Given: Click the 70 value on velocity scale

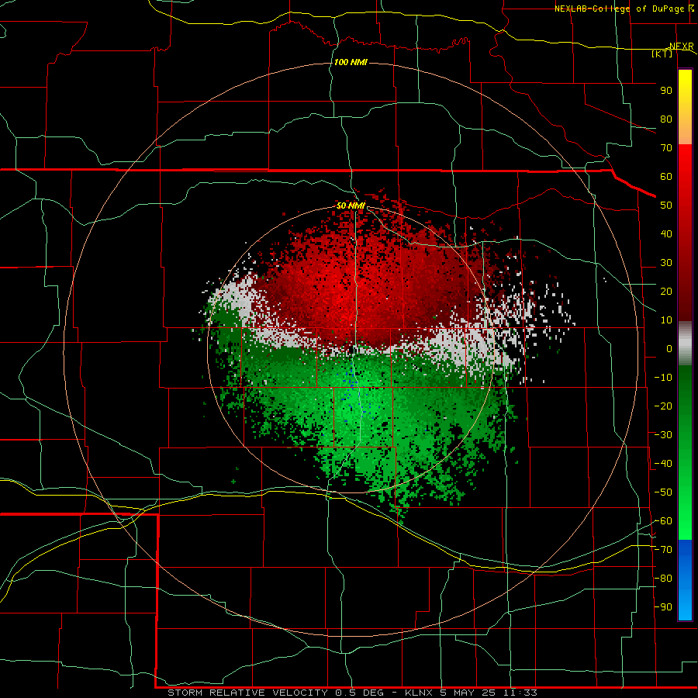Looking at the screenshot, I should point(666,148).
